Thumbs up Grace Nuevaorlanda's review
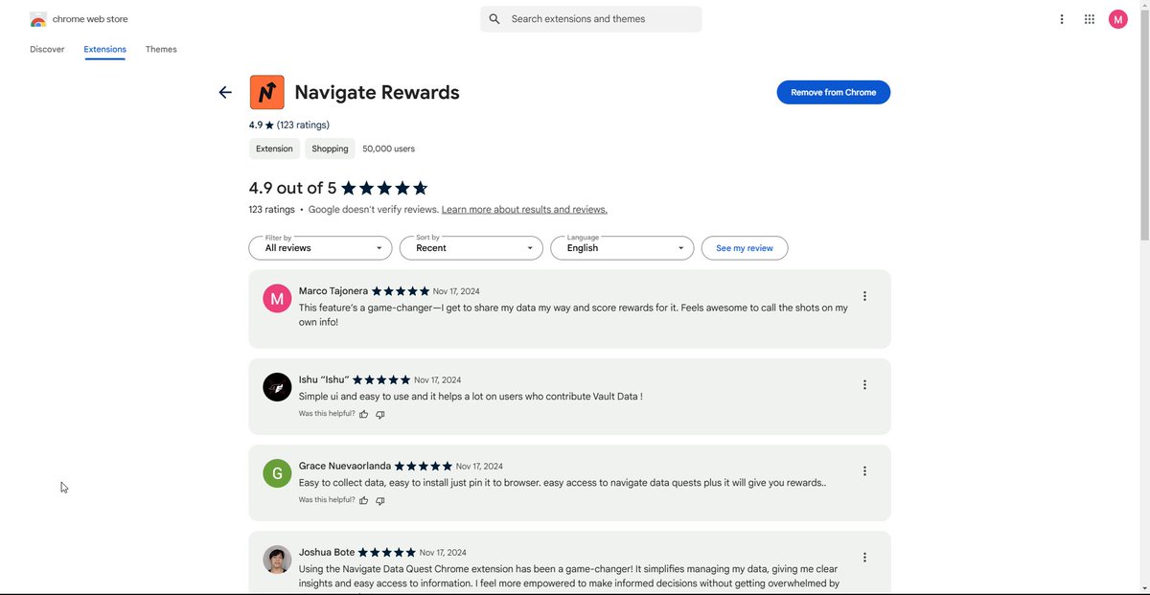1150x595 pixels. (x=363, y=500)
